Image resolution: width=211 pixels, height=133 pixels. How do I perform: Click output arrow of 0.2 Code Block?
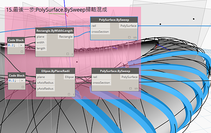point(21,45)
